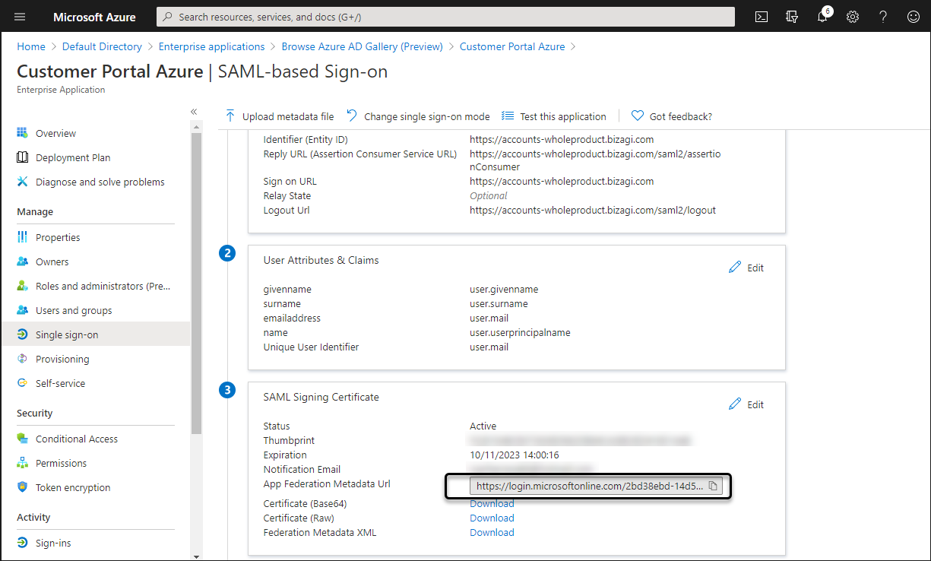Go to Customer Portal Azure breadcrumb
The height and width of the screenshot is (561, 931).
click(512, 46)
